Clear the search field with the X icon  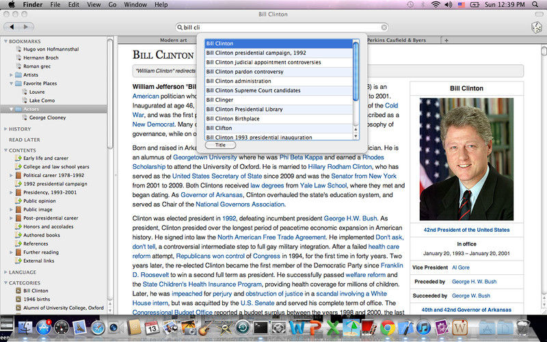point(384,27)
